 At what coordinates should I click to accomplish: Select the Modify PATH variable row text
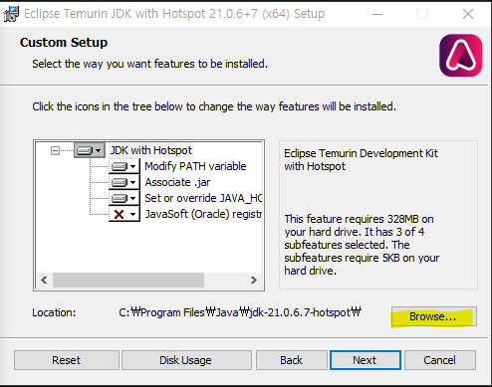click(195, 166)
